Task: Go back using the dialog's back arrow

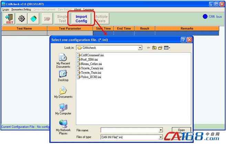Action: pos(149,48)
